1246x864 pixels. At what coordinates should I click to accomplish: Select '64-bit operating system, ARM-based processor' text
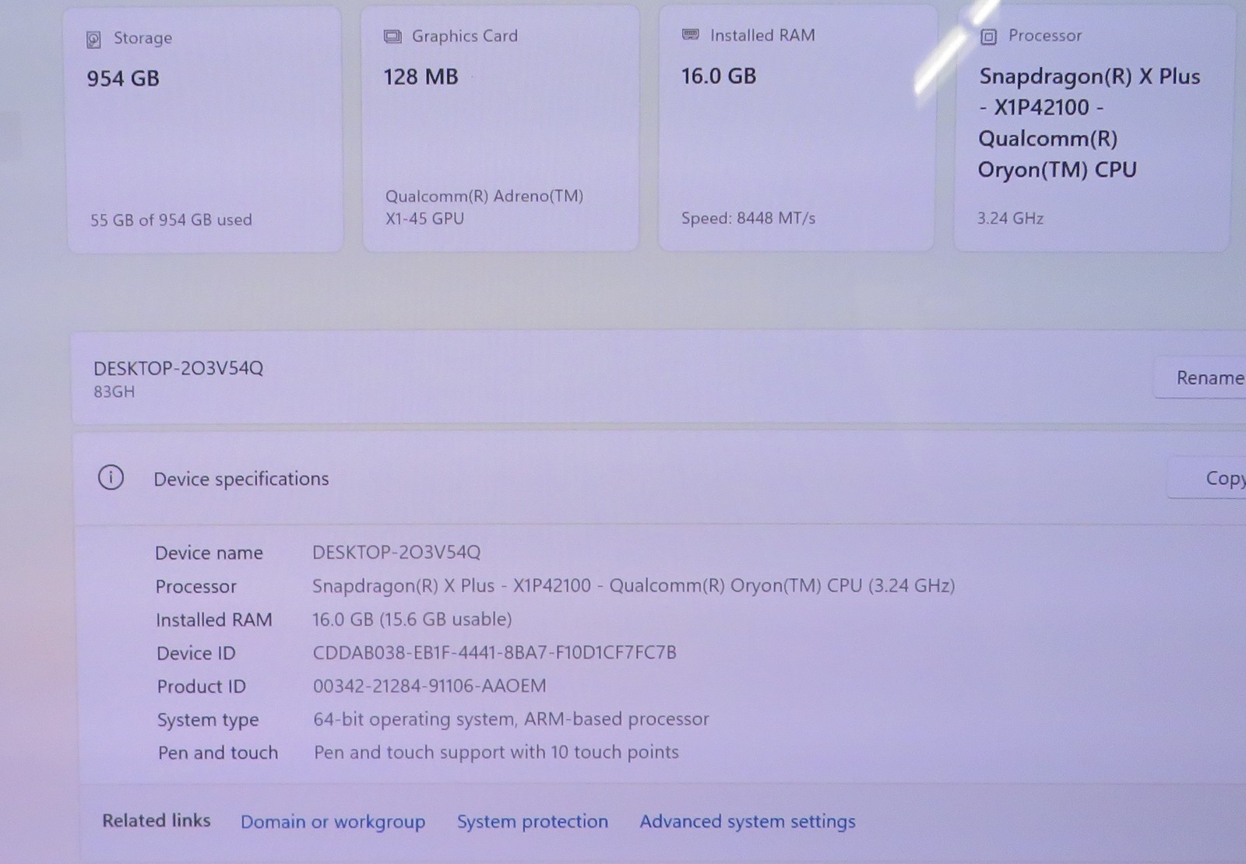[x=511, y=719]
